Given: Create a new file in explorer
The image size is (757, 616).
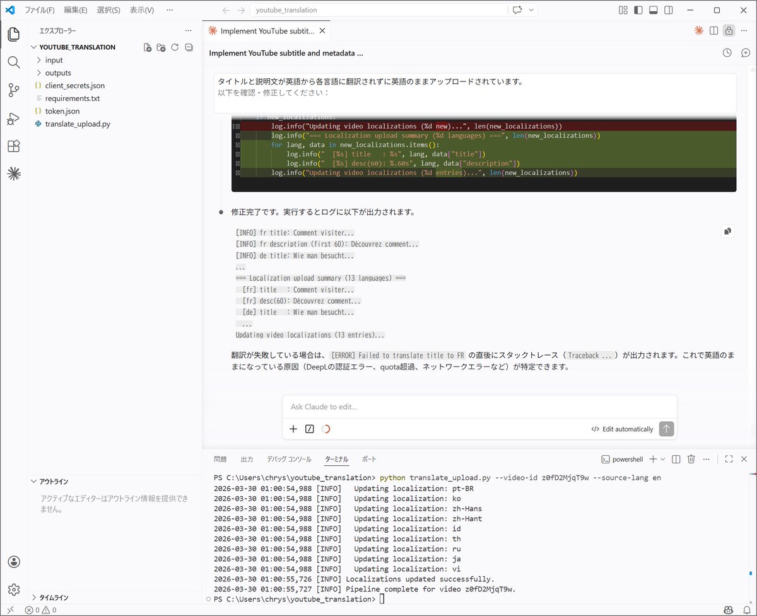Looking at the screenshot, I should click(148, 47).
